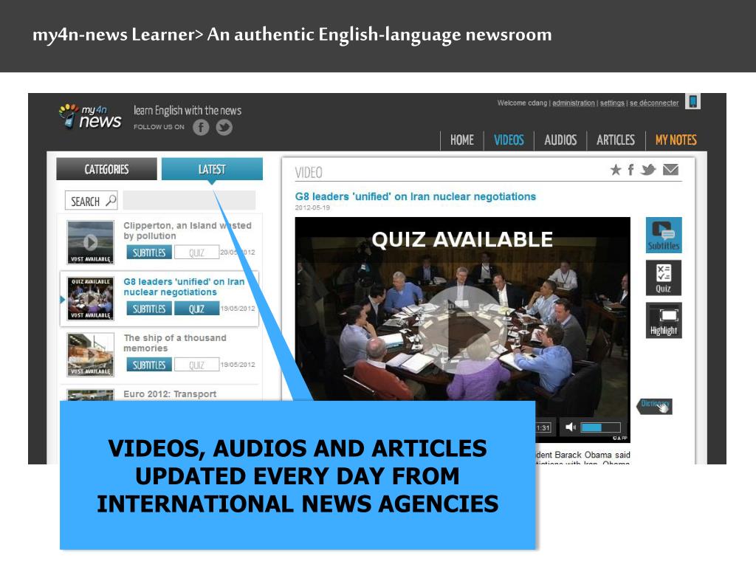
Task: Adjust the video volume slider
Action: [x=600, y=427]
